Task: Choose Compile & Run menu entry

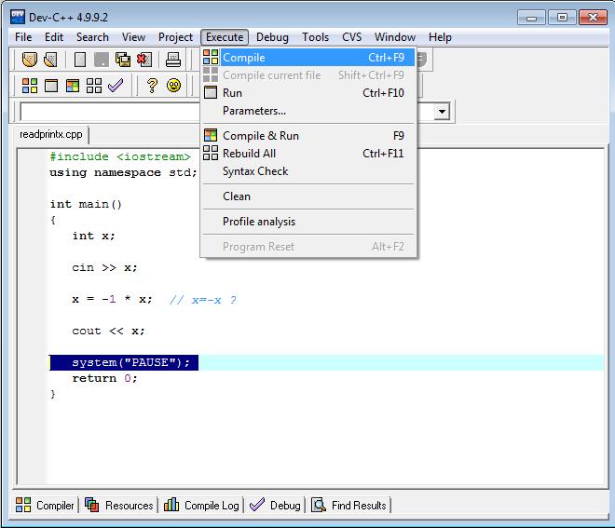Action: [308, 136]
